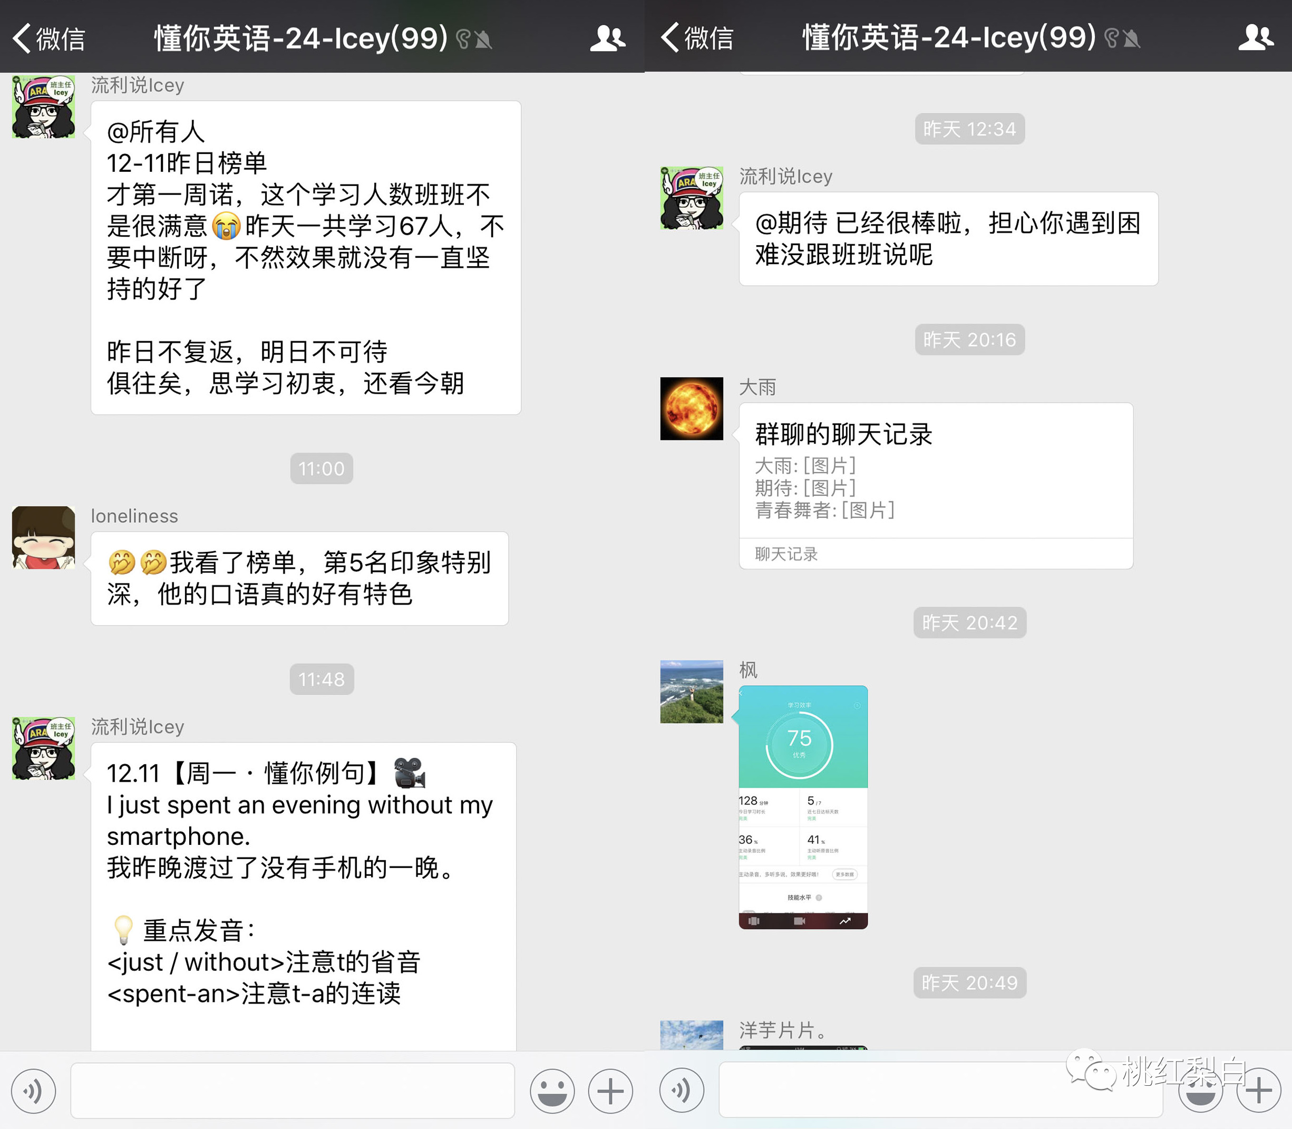Tap 枫's seaside avatar
This screenshot has width=1292, height=1129.
pyautogui.click(x=691, y=691)
